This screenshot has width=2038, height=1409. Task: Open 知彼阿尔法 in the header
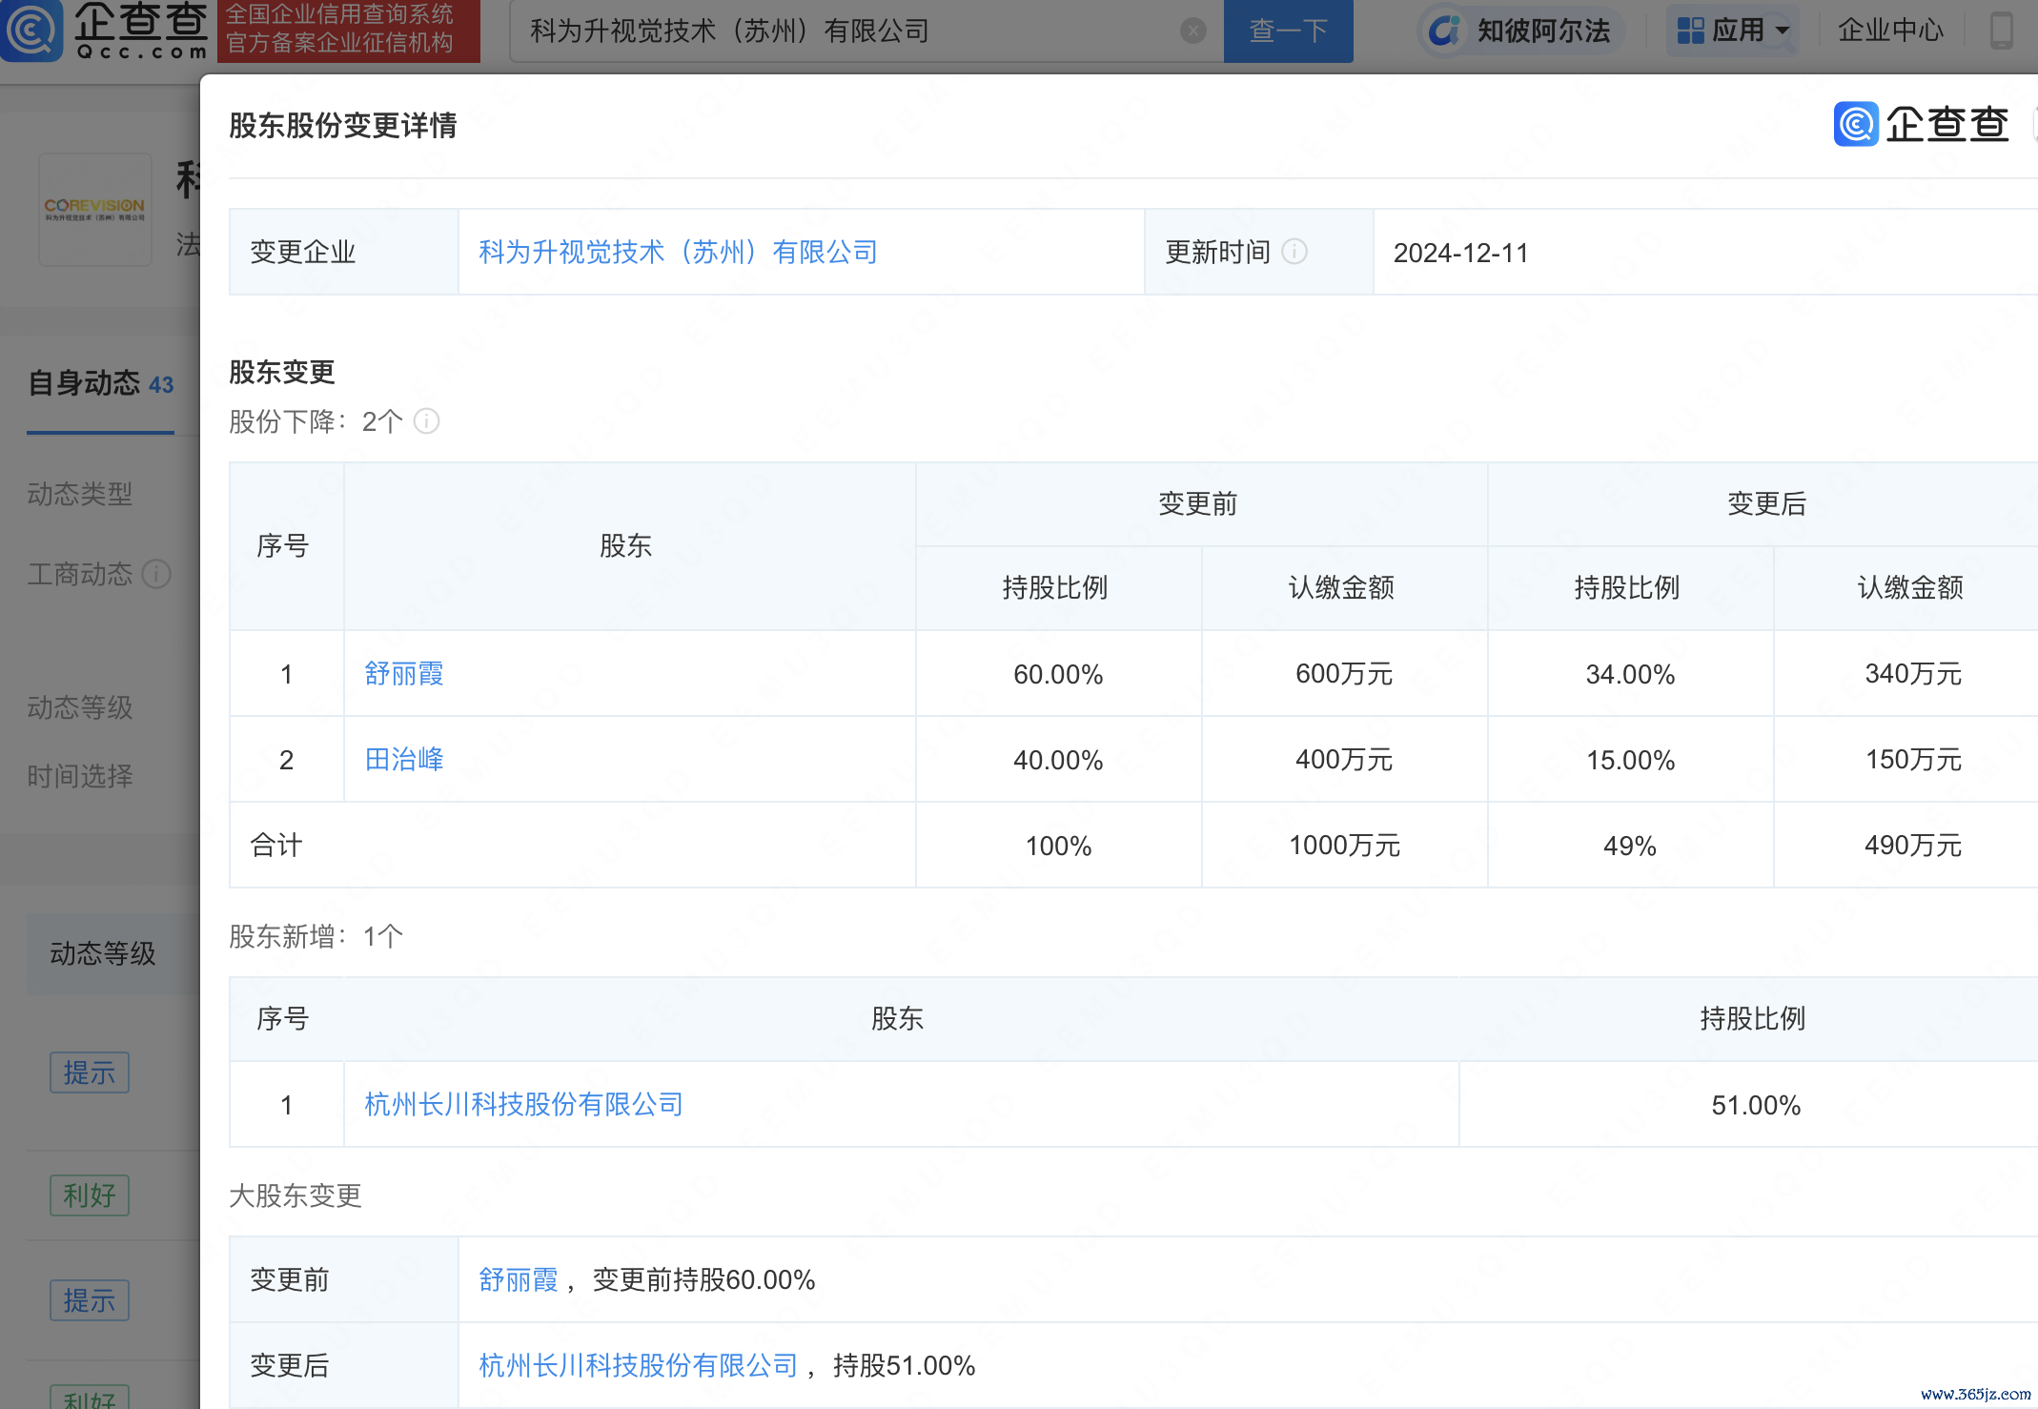[x=1521, y=31]
